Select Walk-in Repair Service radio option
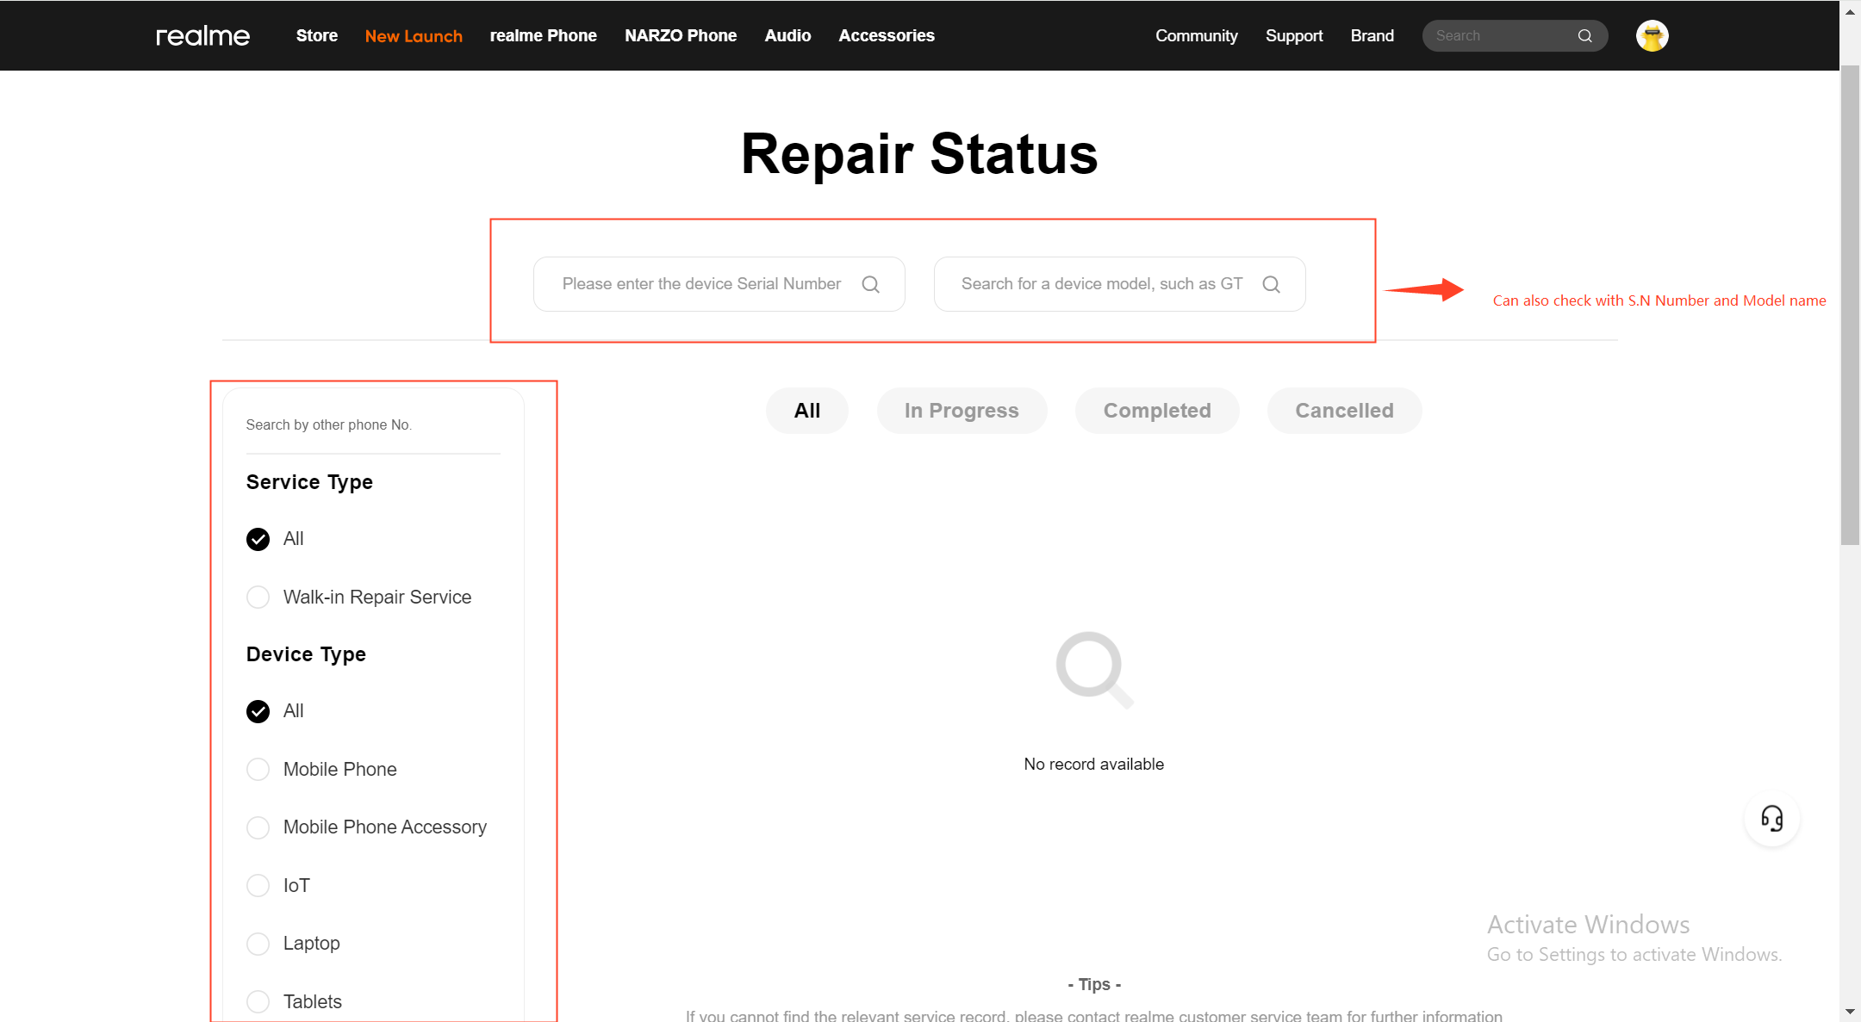The height and width of the screenshot is (1022, 1861). 258,598
